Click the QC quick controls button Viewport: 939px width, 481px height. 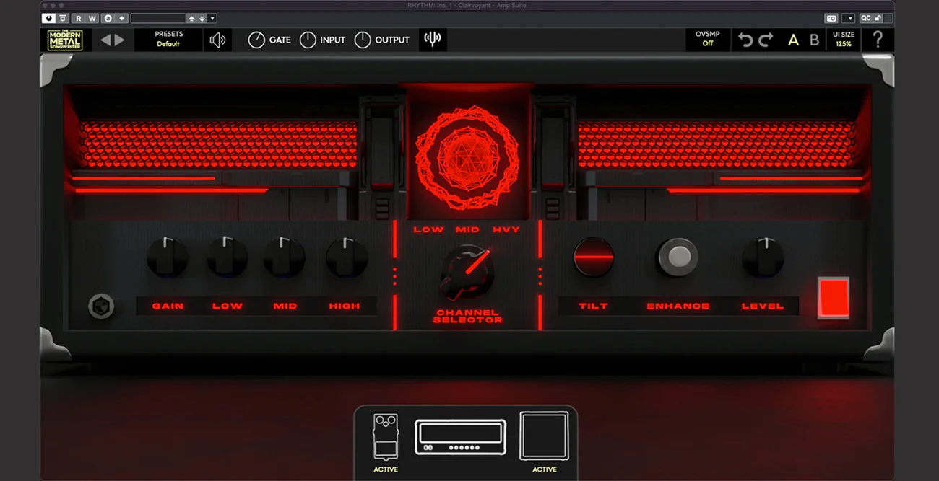pyautogui.click(x=866, y=18)
